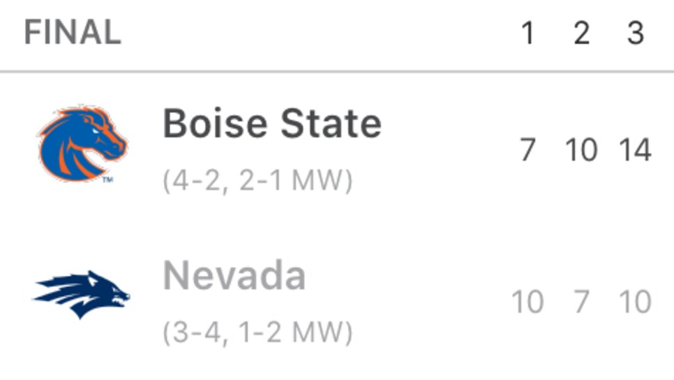
Task: Click Nevada's first quarter score 10
Action: tap(527, 302)
